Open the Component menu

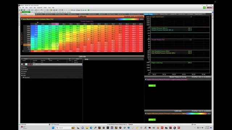[40, 8]
